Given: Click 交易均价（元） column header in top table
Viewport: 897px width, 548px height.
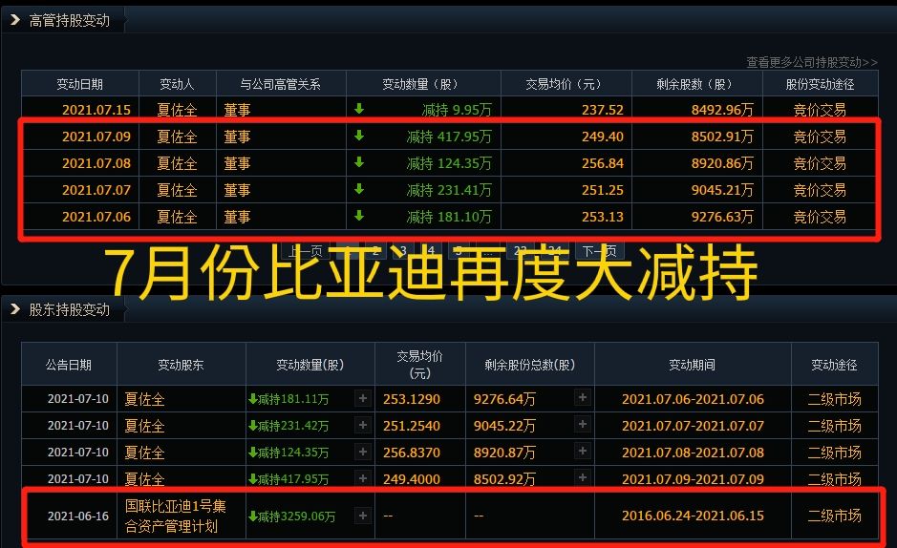Looking at the screenshot, I should point(565,84).
